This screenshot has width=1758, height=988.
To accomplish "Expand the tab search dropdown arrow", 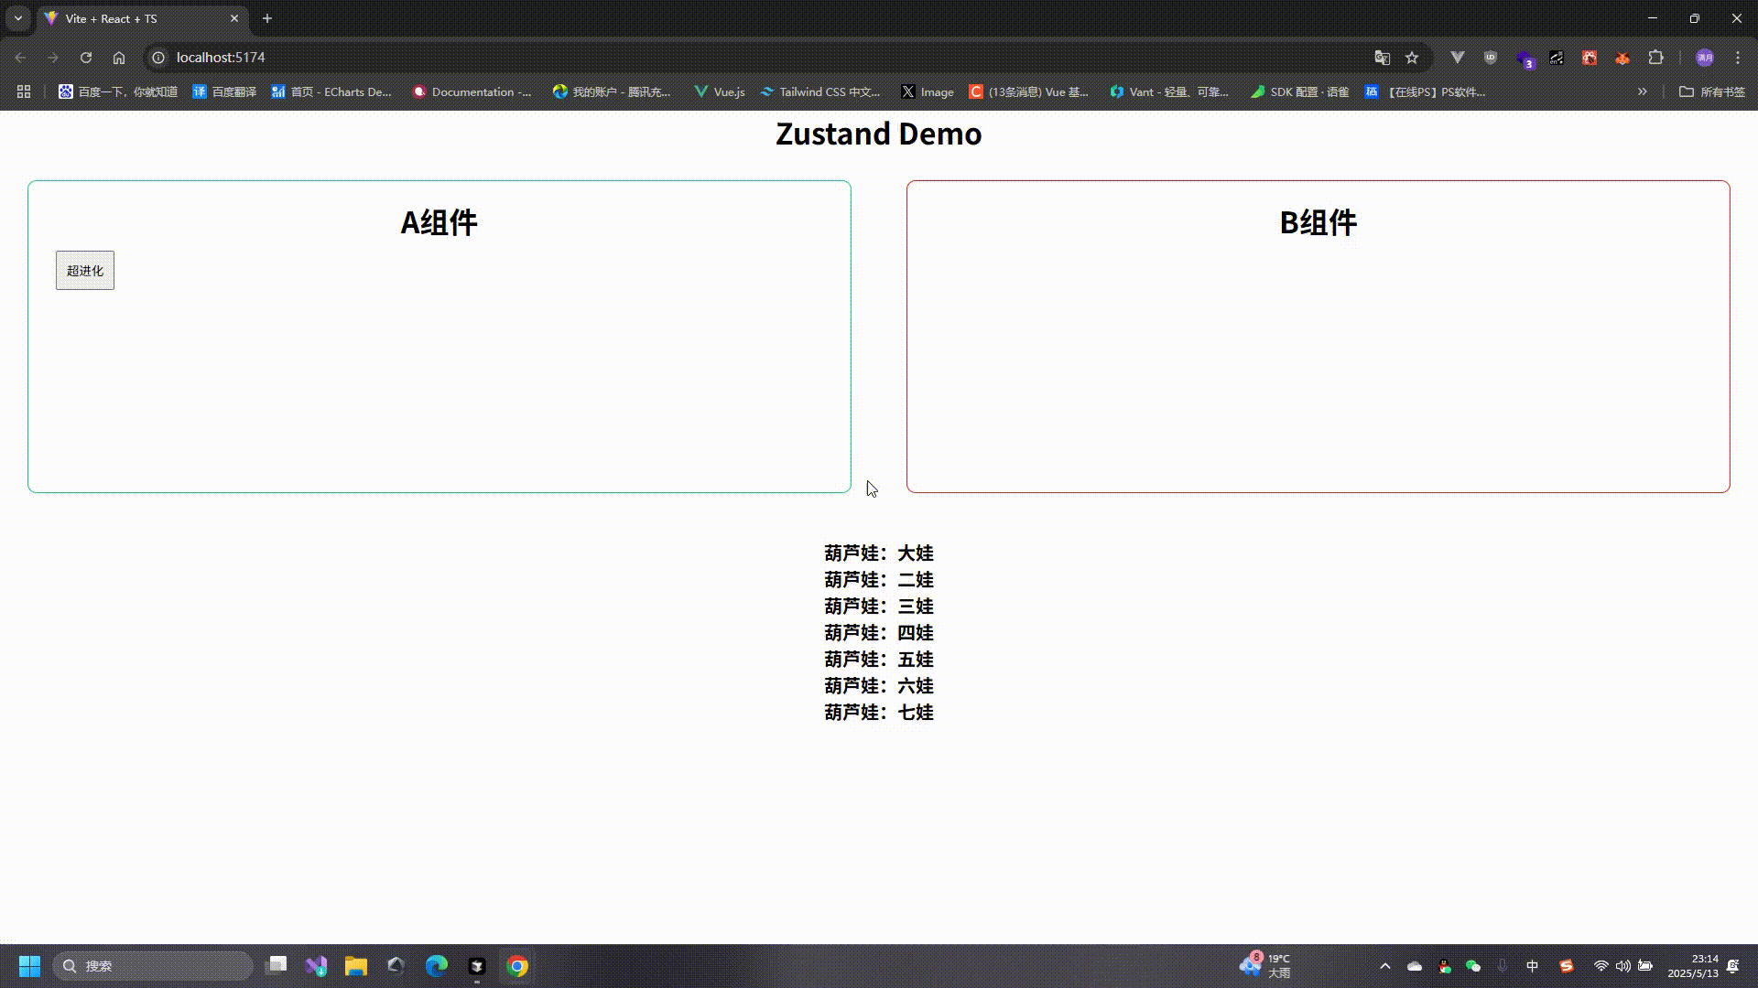I will (x=18, y=18).
